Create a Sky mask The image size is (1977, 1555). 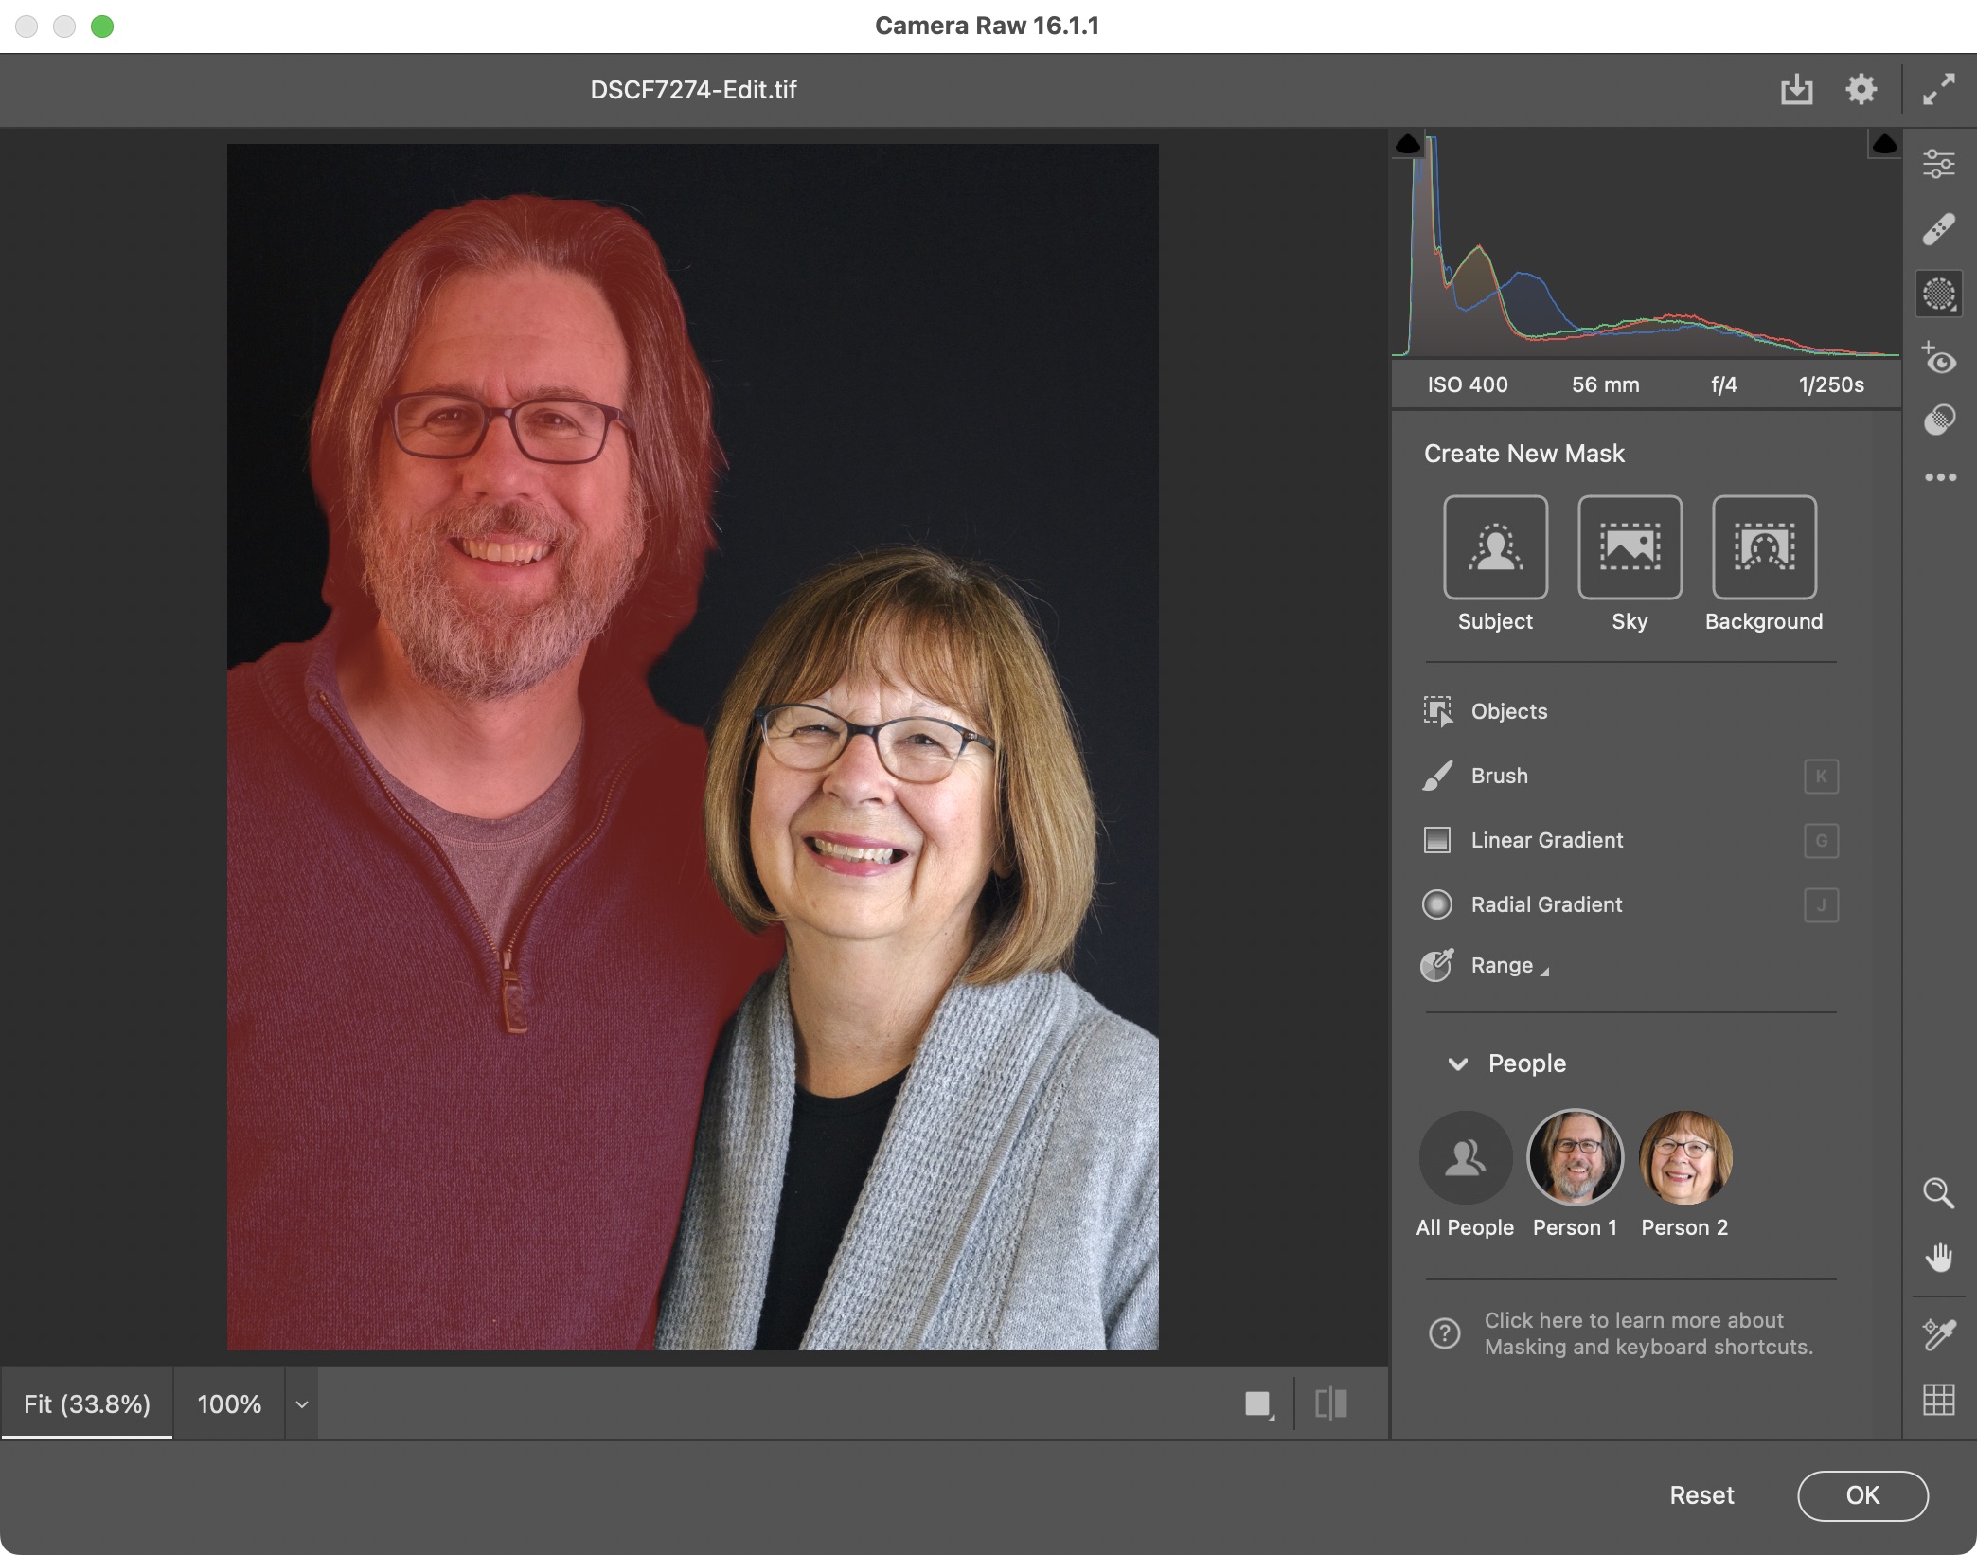[x=1630, y=546]
